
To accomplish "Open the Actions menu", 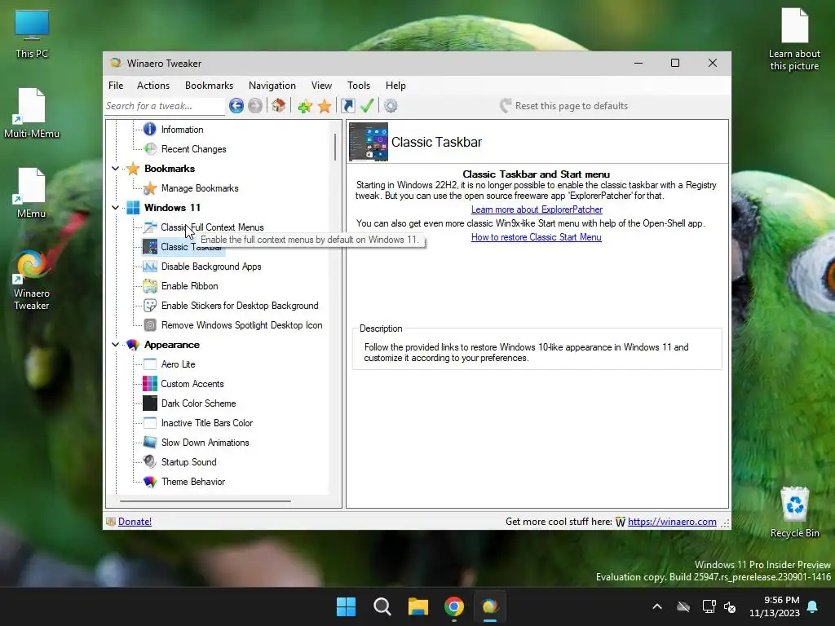I will click(x=153, y=86).
